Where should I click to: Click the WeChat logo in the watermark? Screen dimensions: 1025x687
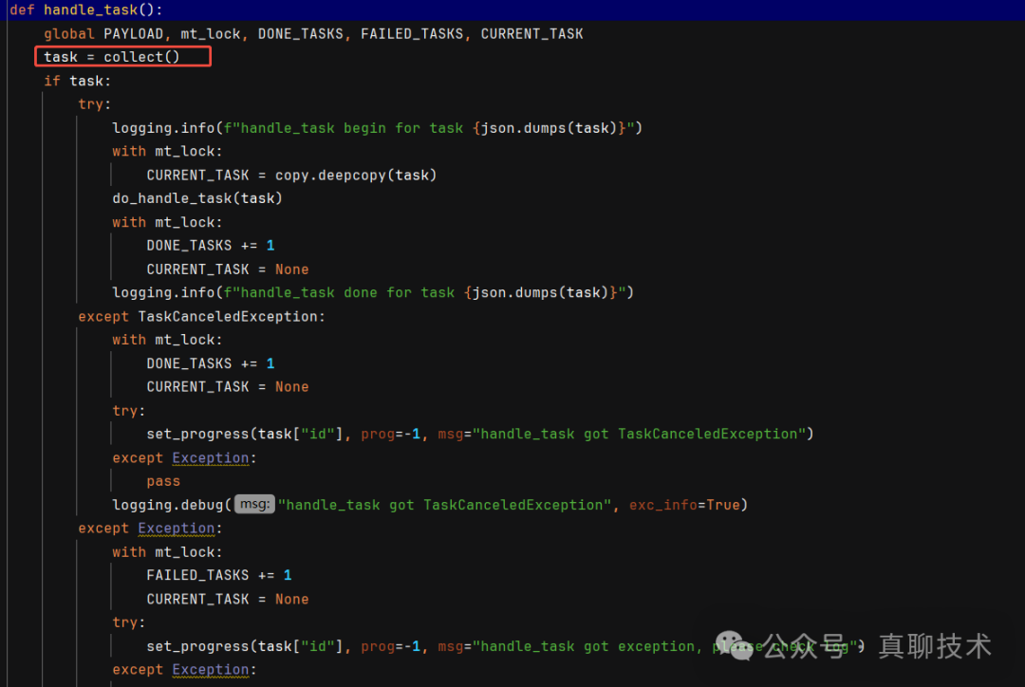[x=732, y=646]
